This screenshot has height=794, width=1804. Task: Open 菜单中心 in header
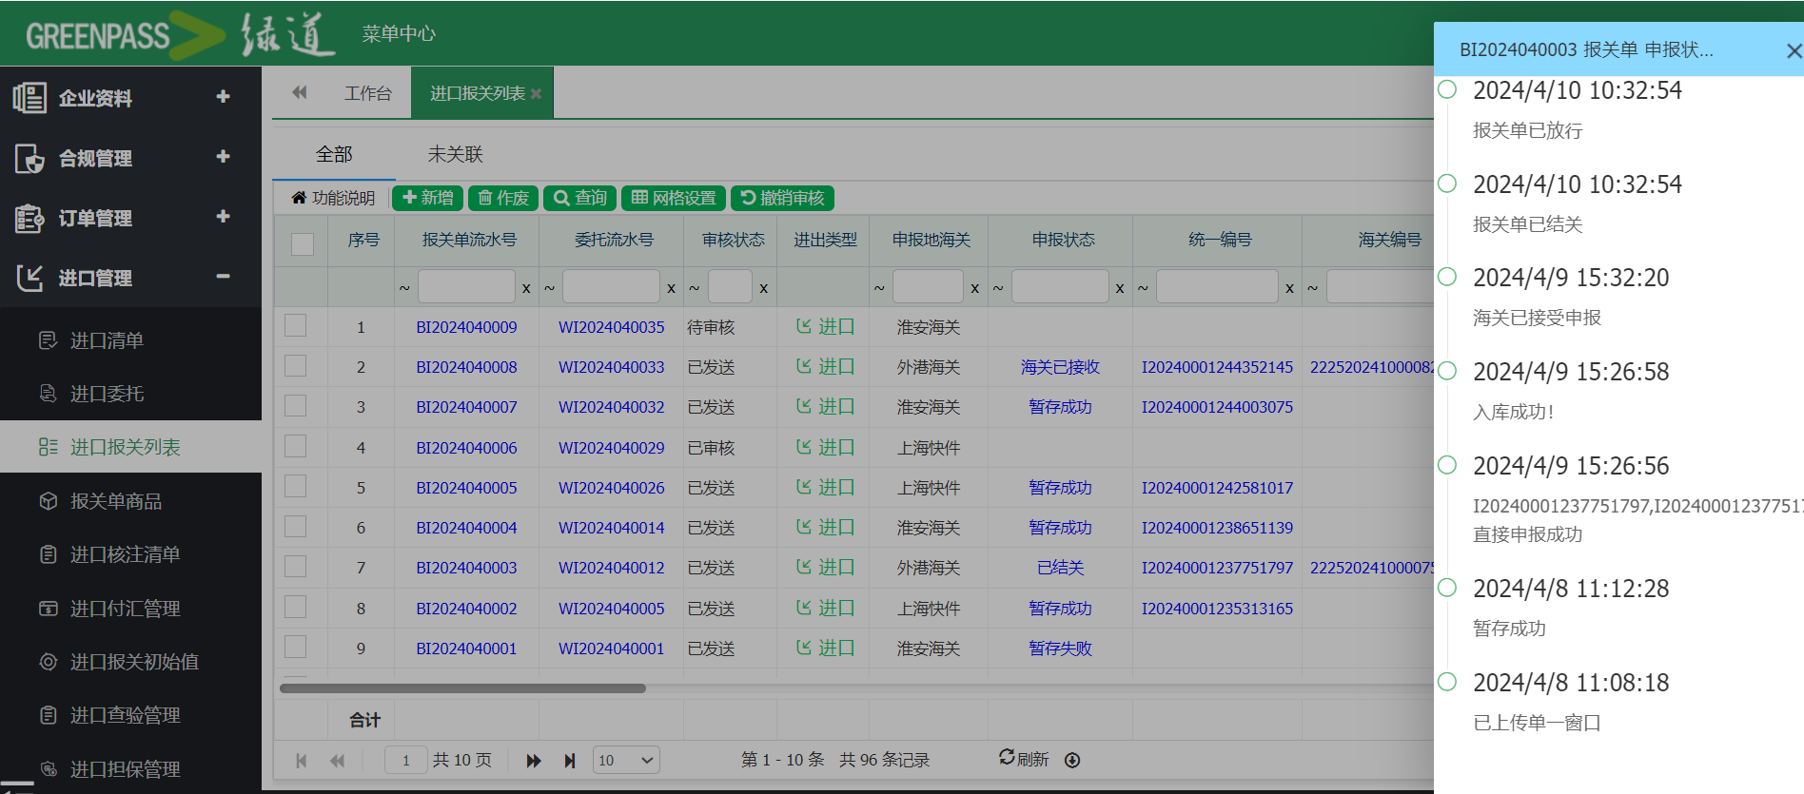pos(399,34)
